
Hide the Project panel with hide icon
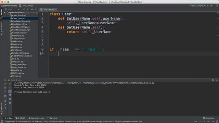pos(36,10)
